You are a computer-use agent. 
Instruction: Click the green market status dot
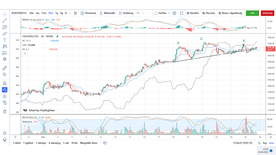click(x=57, y=37)
